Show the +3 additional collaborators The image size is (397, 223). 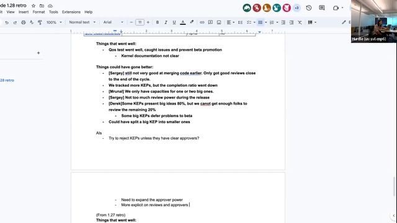[297, 8]
